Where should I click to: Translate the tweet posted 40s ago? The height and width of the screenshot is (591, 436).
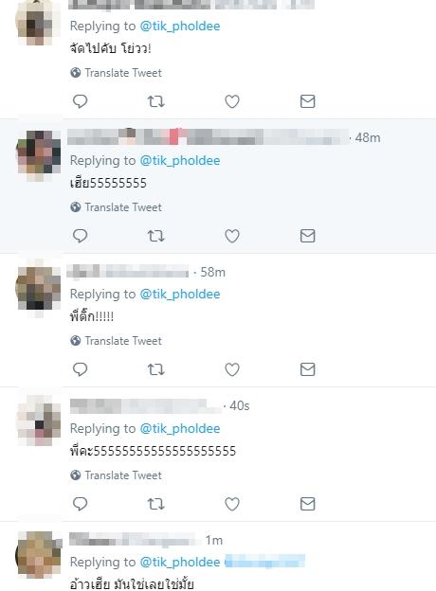click(117, 475)
